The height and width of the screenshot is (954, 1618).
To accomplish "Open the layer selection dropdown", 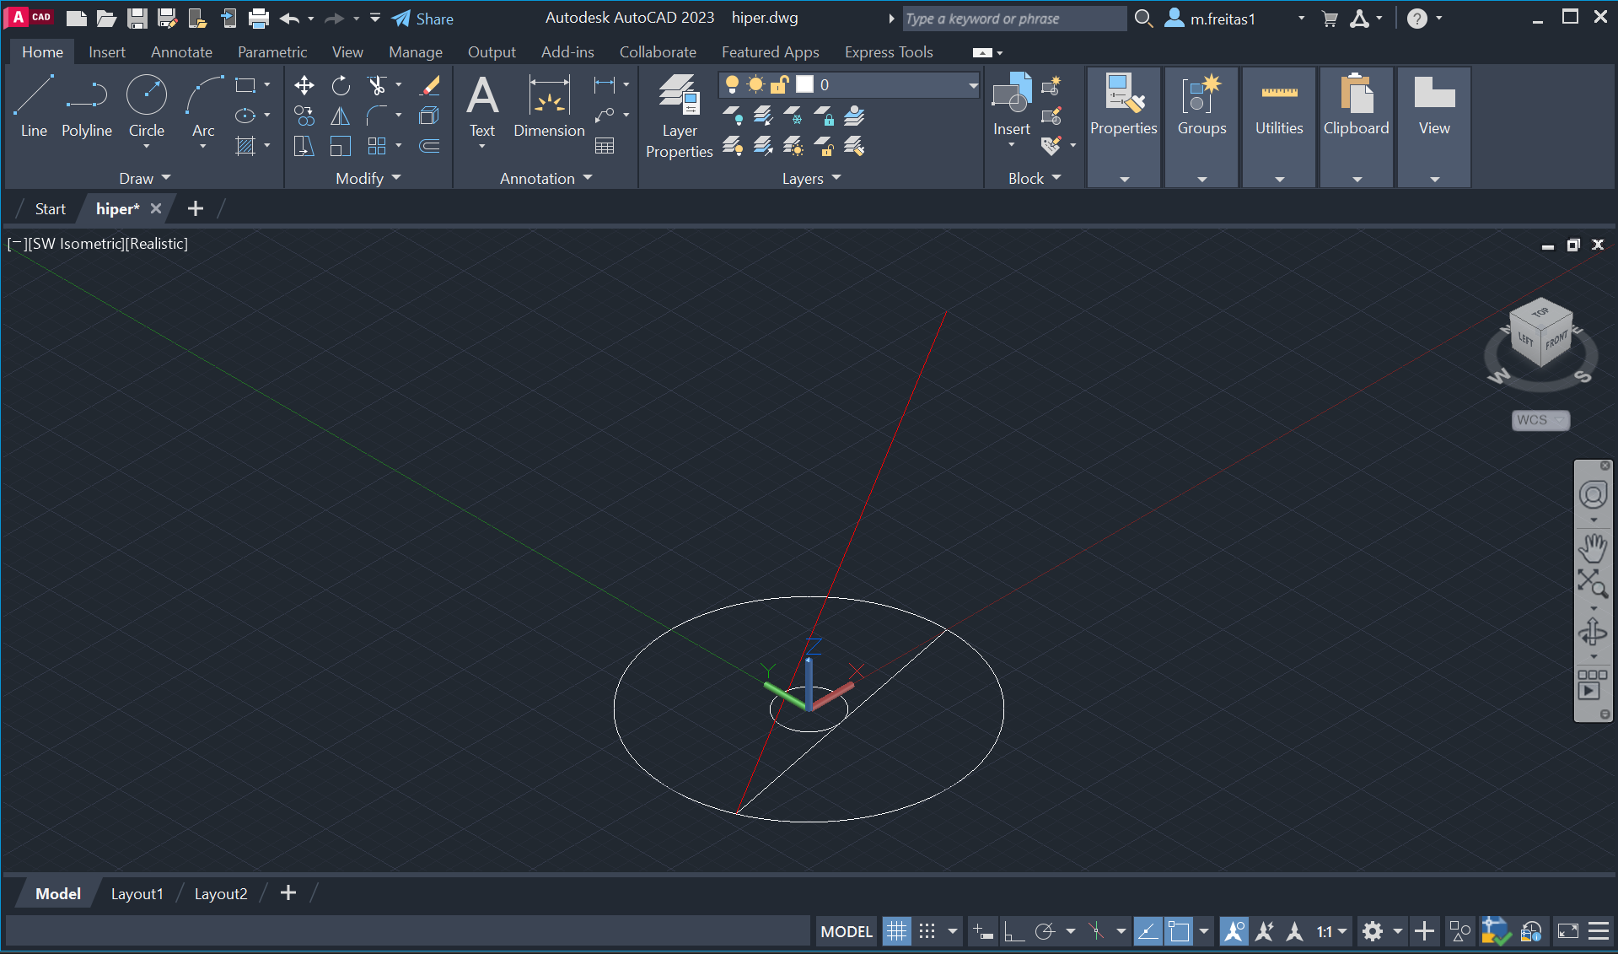I will pyautogui.click(x=972, y=85).
